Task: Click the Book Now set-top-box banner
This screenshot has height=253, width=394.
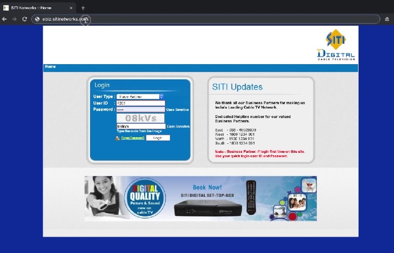Action: (x=200, y=198)
